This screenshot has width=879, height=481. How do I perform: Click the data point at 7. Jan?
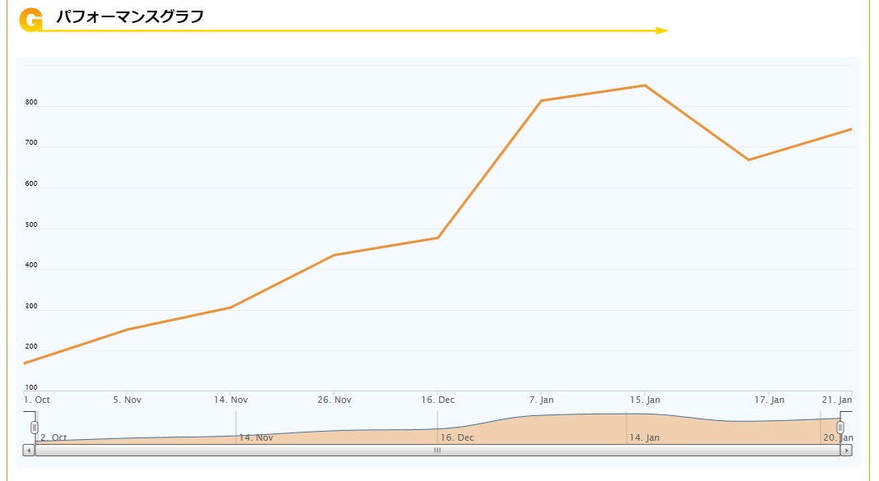[x=541, y=101]
